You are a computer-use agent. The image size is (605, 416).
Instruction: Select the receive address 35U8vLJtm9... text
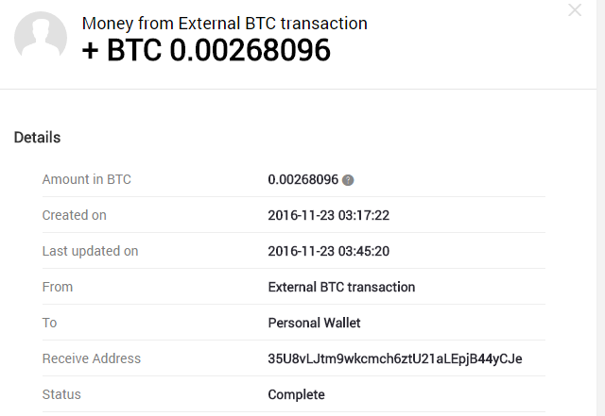click(395, 358)
